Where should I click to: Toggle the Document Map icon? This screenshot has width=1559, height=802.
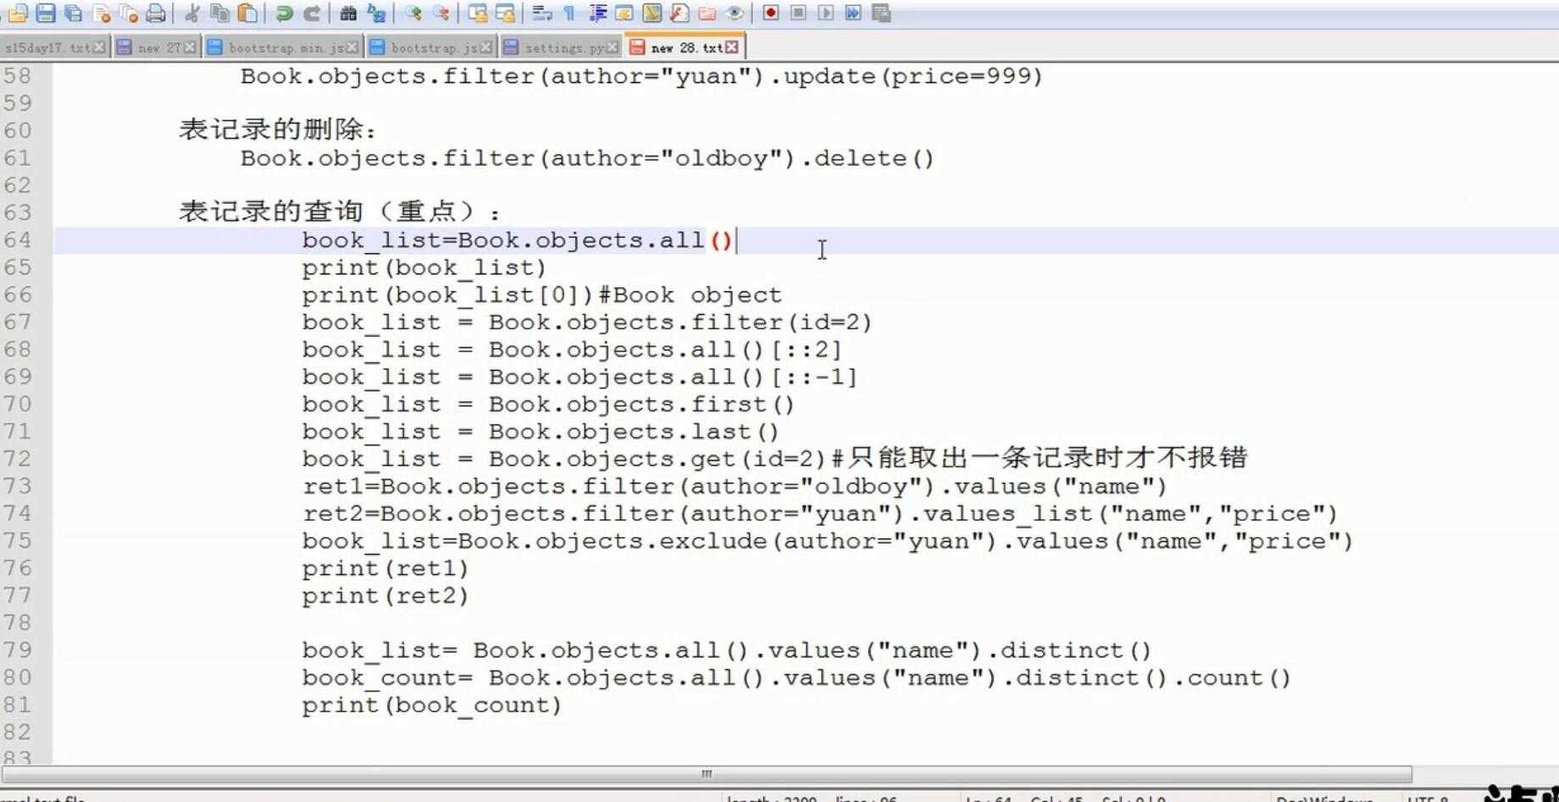(x=652, y=13)
